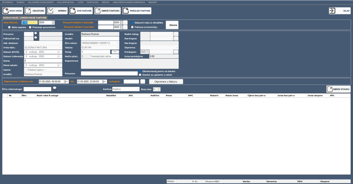
Task: Click the Storno button
Action: coord(172,25)
